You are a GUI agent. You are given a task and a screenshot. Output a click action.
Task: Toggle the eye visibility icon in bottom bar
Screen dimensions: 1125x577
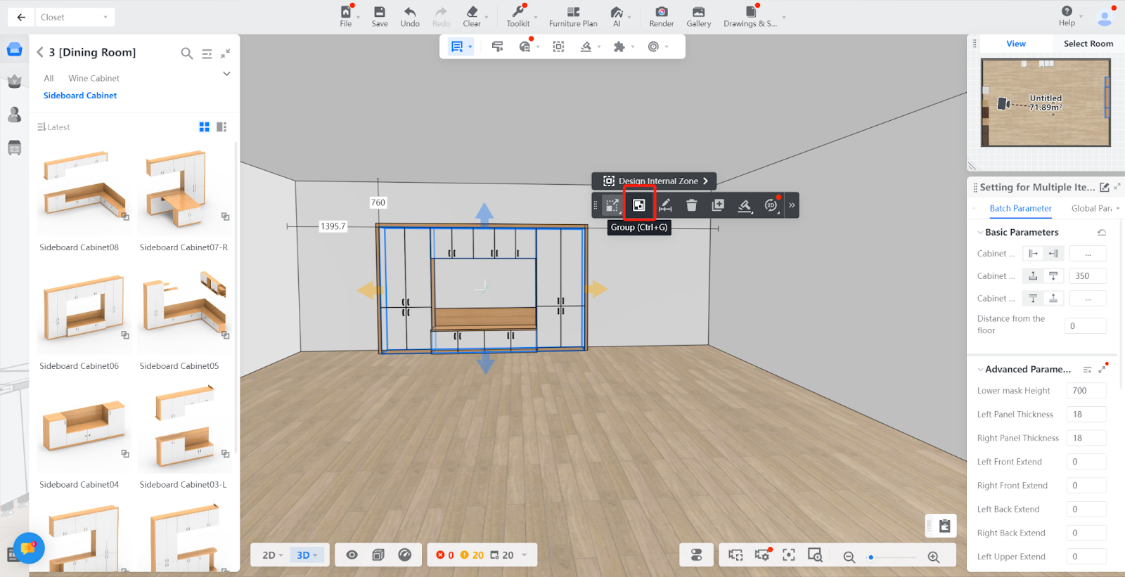tap(352, 555)
